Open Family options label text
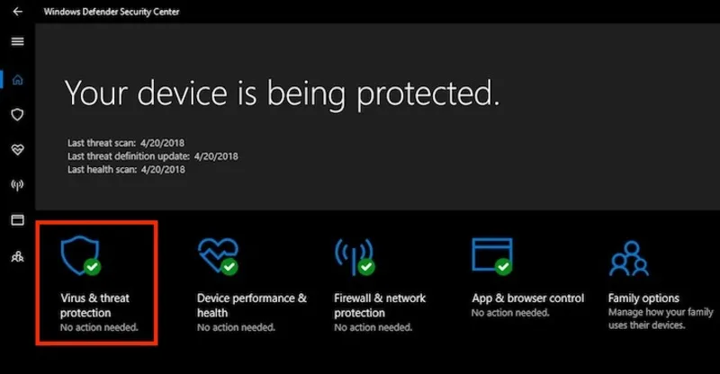The width and height of the screenshot is (720, 374). click(x=643, y=298)
